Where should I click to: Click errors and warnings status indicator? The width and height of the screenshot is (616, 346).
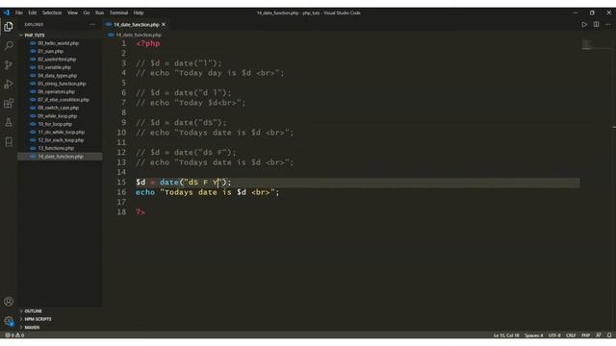14,335
